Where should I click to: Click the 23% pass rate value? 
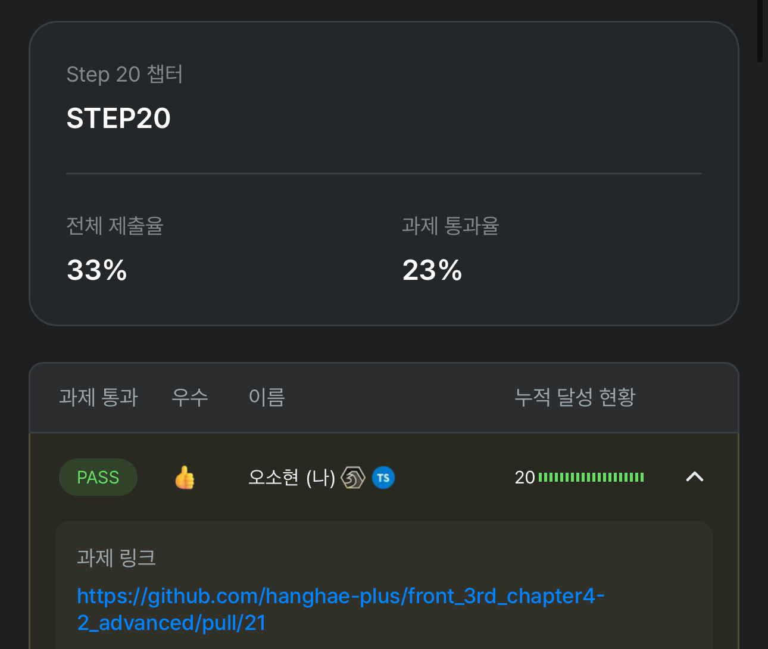(x=432, y=270)
